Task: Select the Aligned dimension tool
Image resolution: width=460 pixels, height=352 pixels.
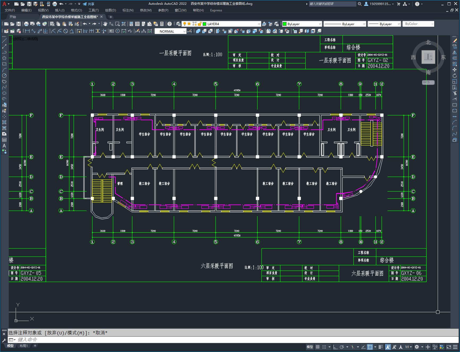Action: coord(33,31)
